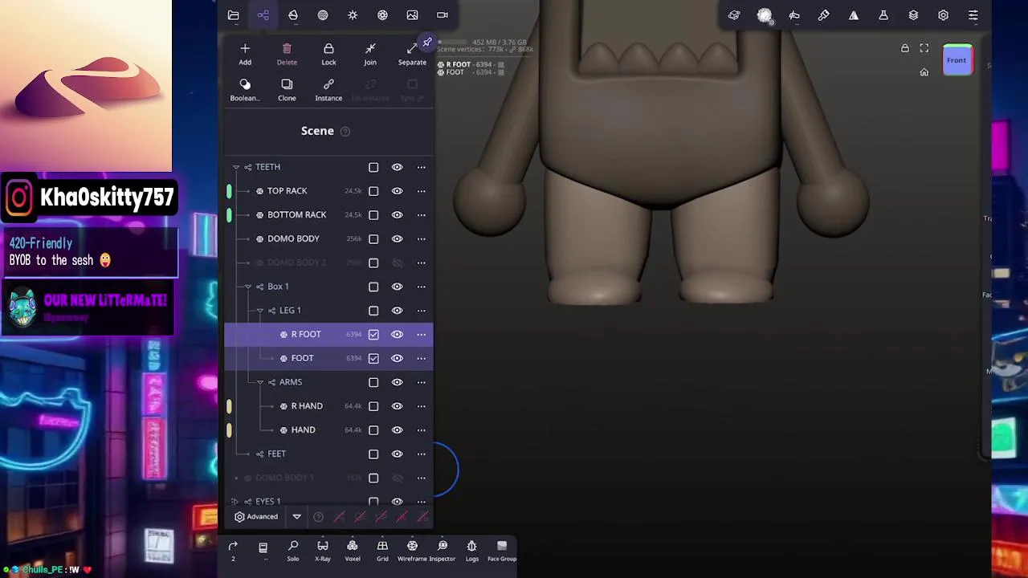
Task: Open the Voxel remesh shortcut
Action: [353, 551]
